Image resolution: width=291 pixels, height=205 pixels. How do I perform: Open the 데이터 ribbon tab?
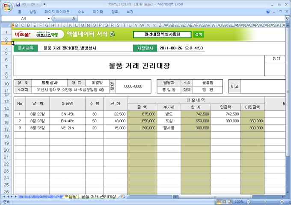(98, 12)
